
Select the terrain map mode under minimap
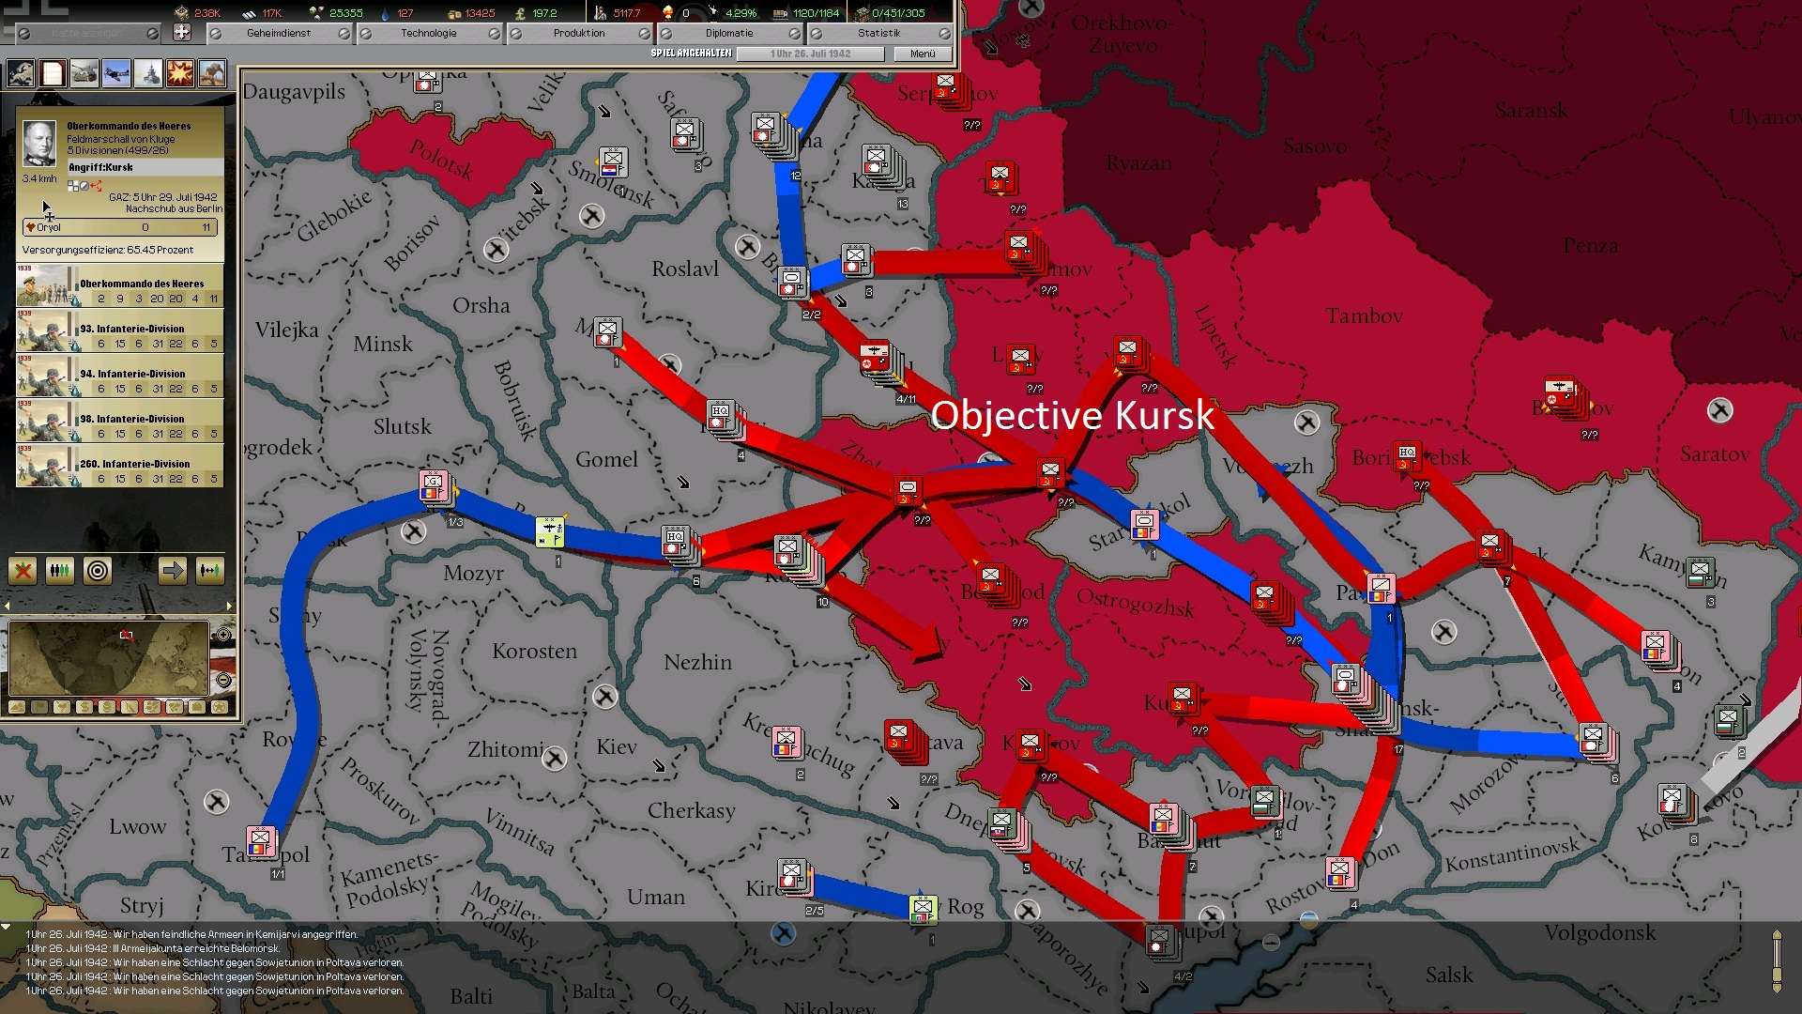(x=17, y=707)
